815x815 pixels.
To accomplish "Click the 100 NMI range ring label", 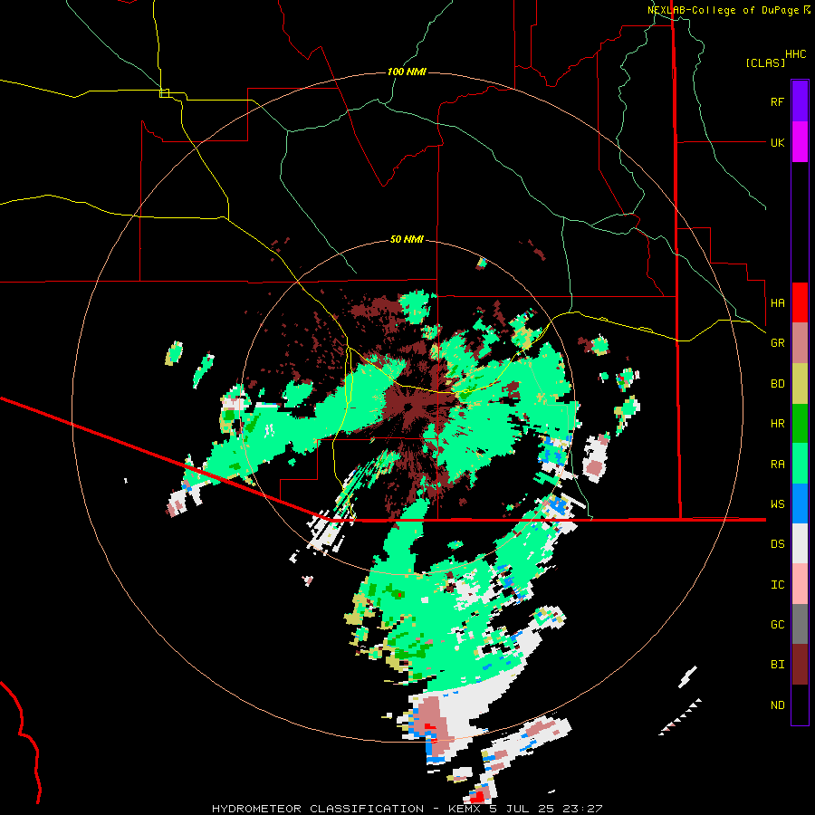I will coord(407,72).
